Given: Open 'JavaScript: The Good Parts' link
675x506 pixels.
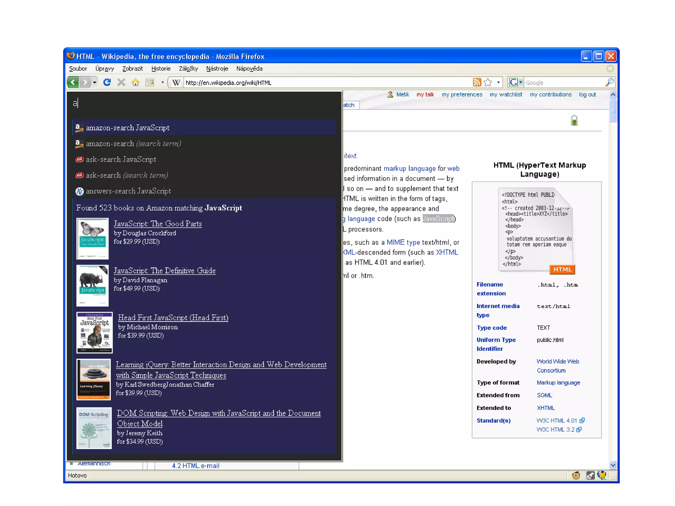Looking at the screenshot, I should point(158,224).
